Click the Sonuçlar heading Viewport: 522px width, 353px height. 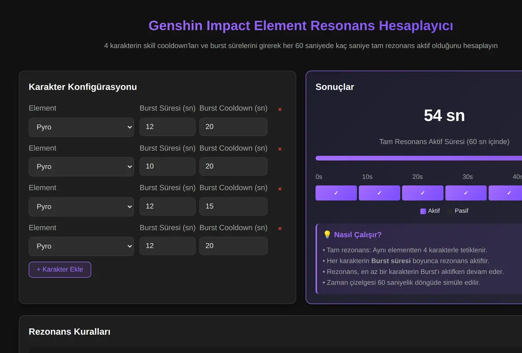point(335,87)
